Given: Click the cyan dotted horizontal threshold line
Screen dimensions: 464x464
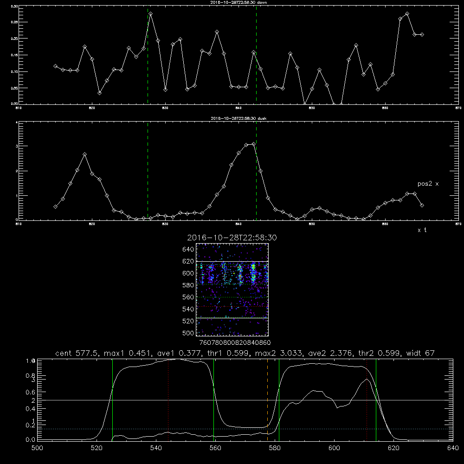Looking at the screenshot, I should (x=245, y=429).
